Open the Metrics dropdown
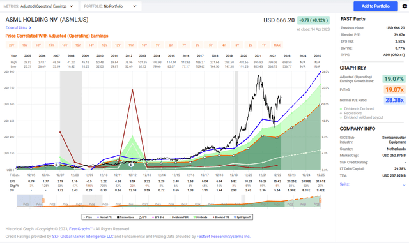Viewport: 409px width, 243px height. [x=38, y=6]
